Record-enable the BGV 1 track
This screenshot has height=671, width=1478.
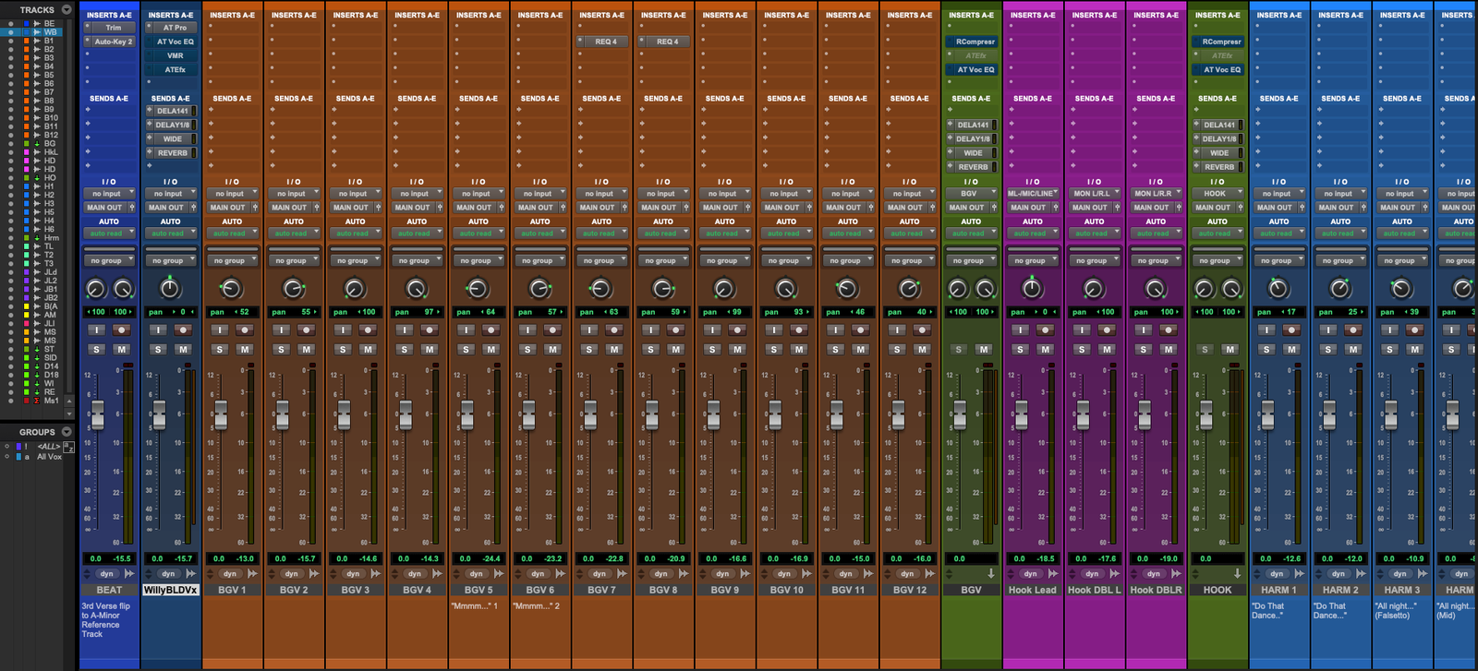245,330
